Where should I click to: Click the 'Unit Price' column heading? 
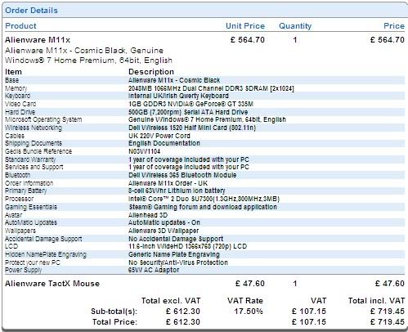coord(245,26)
